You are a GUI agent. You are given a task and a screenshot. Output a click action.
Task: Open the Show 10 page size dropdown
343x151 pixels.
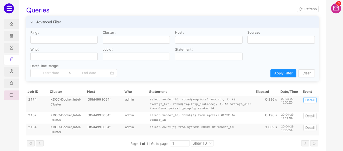202,143
